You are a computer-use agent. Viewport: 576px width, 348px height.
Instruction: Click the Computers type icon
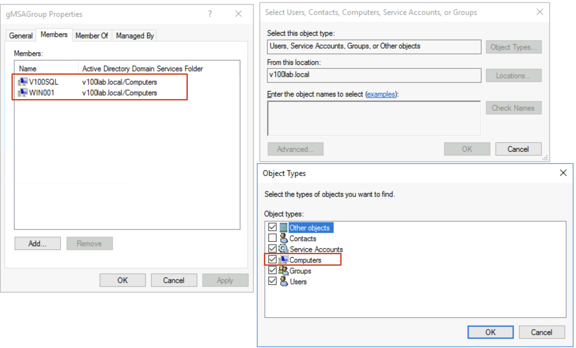pos(284,260)
